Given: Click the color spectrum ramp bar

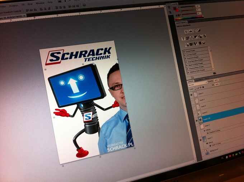Looking at the screenshot, I should (x=189, y=18).
